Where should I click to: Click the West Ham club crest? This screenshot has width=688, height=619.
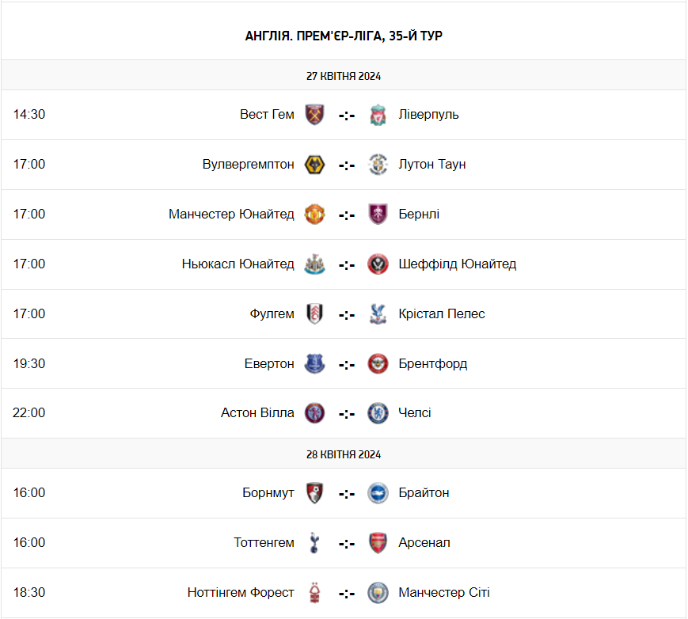[x=314, y=115]
